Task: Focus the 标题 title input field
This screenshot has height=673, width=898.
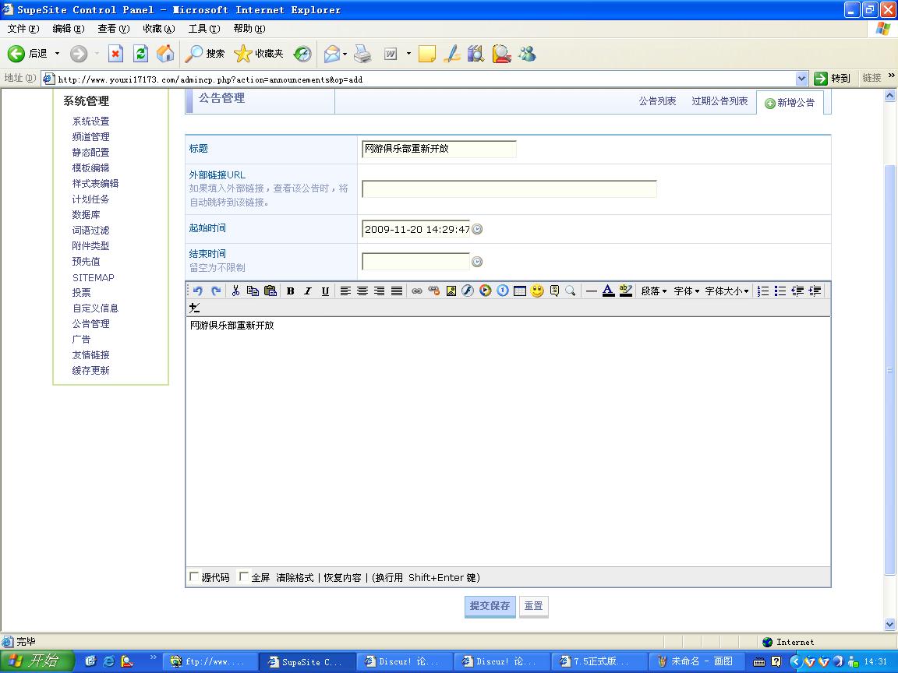Action: 440,149
